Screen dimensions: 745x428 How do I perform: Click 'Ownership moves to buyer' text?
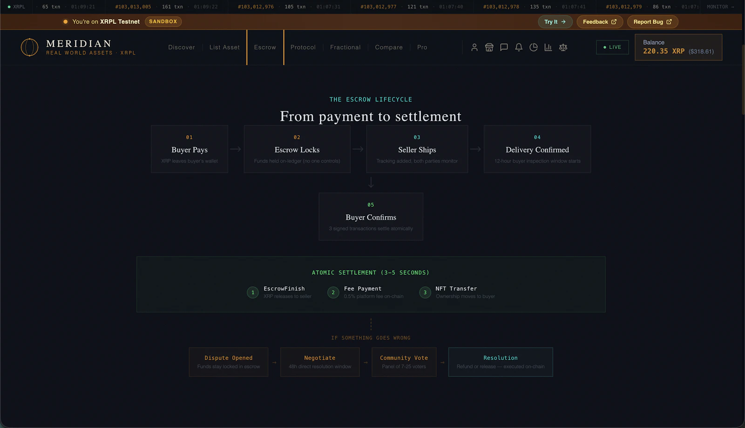(x=465, y=296)
